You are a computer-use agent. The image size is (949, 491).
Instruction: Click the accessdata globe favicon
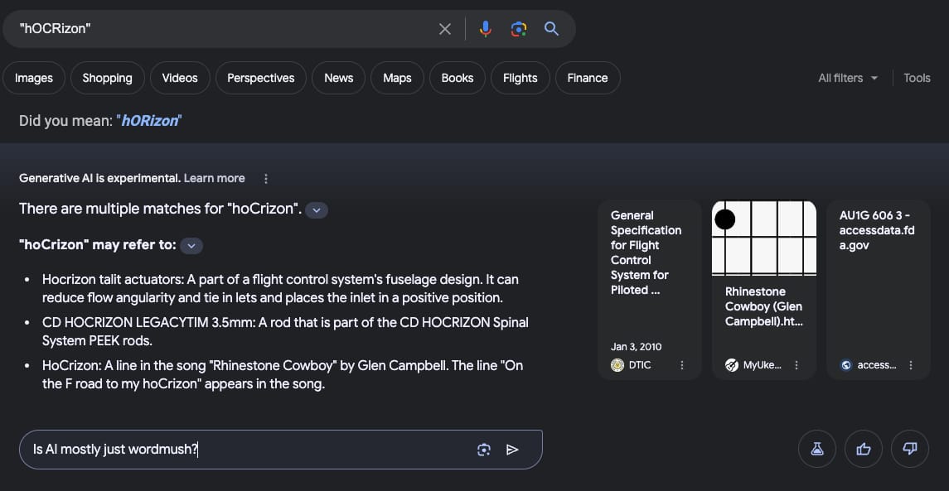[846, 365]
